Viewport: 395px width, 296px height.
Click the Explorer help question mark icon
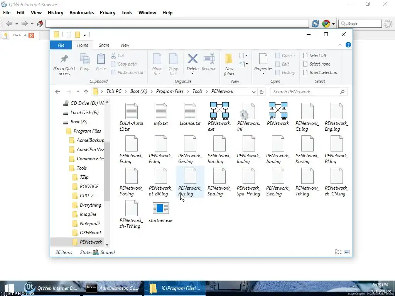[348, 45]
